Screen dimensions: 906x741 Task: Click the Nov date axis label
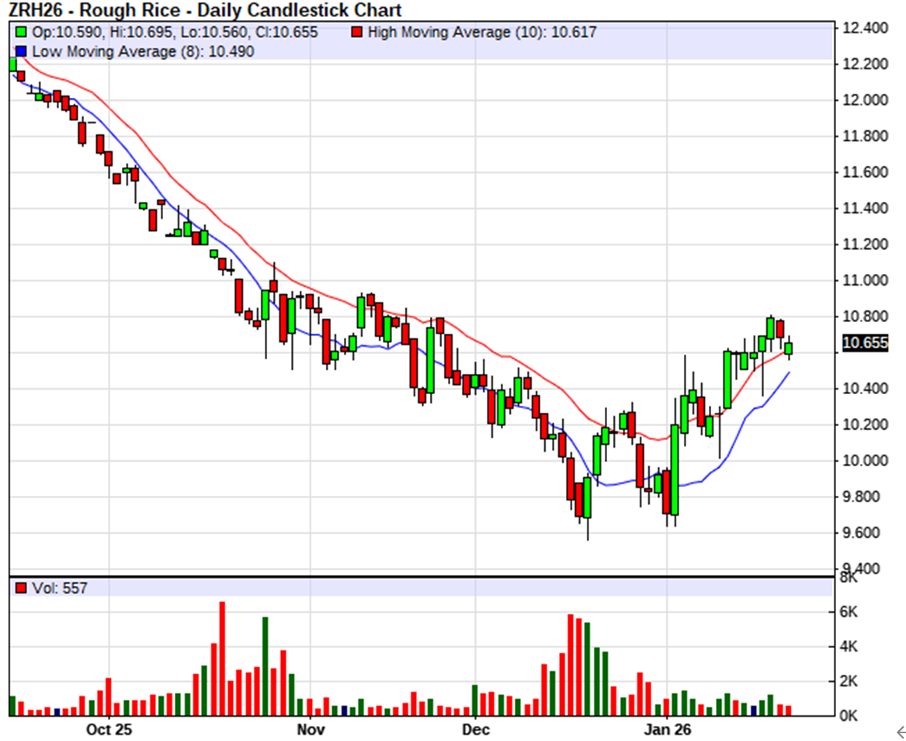pos(310,730)
